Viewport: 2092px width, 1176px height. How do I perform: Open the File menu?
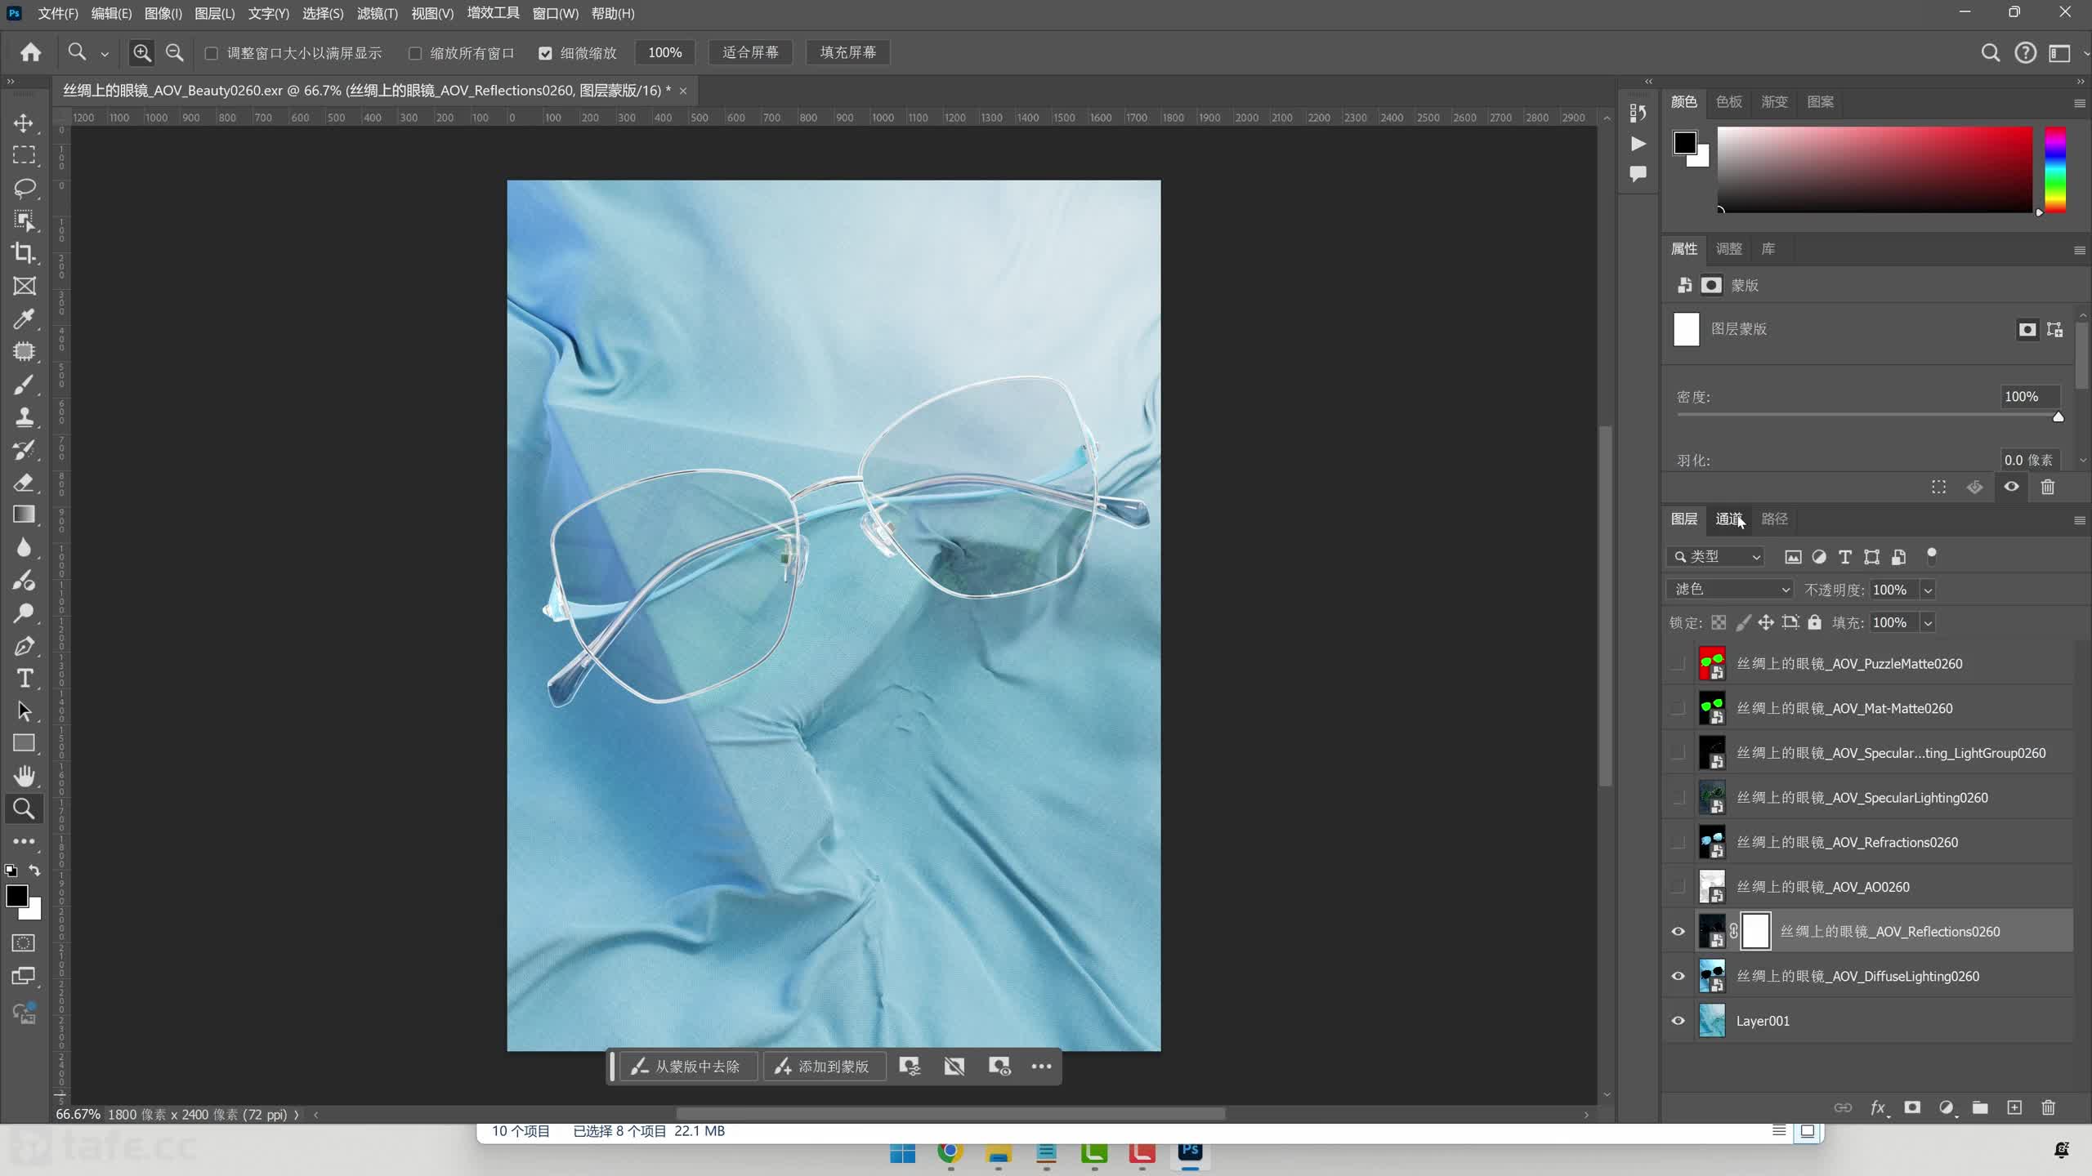tap(58, 14)
